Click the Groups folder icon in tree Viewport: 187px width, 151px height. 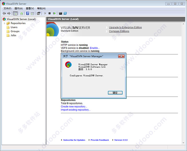(8, 31)
